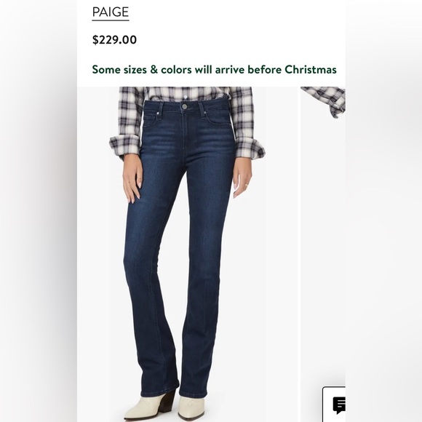Click the cream boots in product photo
Image resolution: width=422 pixels, height=422 pixels.
tap(164, 407)
